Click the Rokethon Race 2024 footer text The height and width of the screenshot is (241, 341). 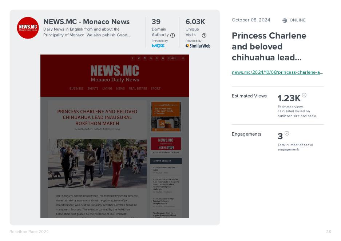[29, 232]
